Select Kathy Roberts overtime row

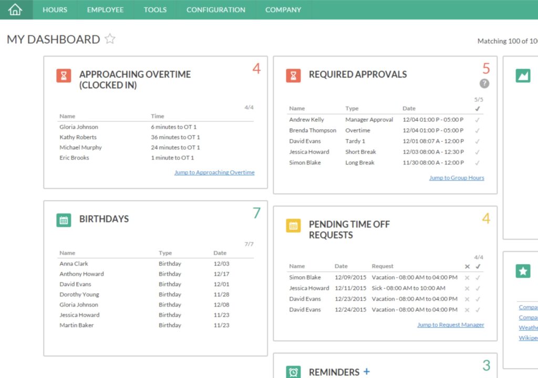156,137
